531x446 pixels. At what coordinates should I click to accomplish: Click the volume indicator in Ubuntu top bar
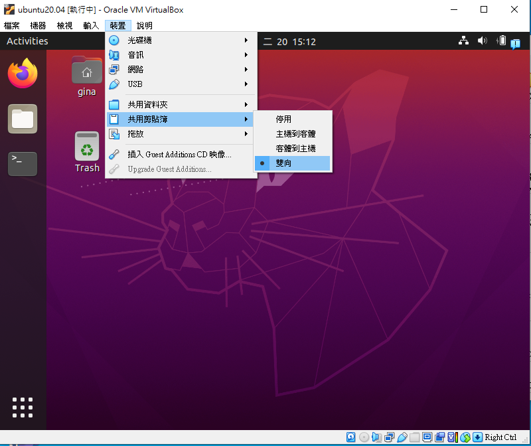pyautogui.click(x=483, y=40)
